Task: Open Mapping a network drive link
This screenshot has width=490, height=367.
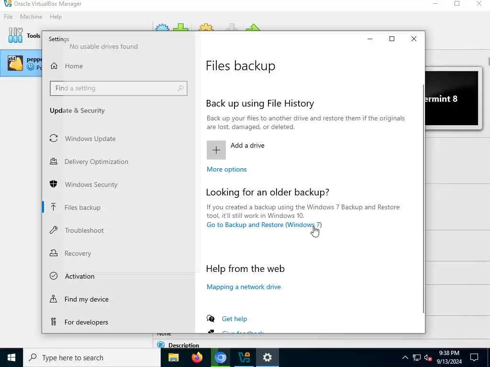Action: (x=244, y=287)
